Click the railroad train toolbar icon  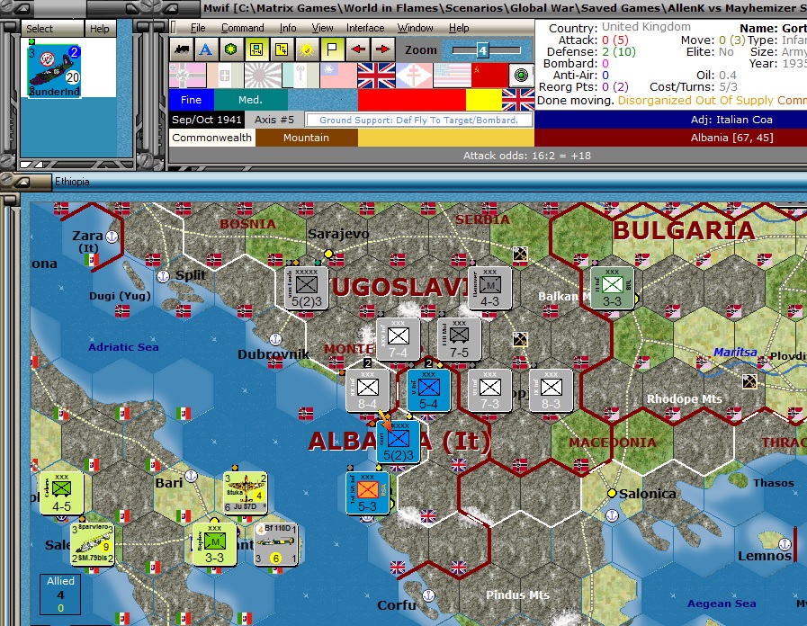pos(182,49)
